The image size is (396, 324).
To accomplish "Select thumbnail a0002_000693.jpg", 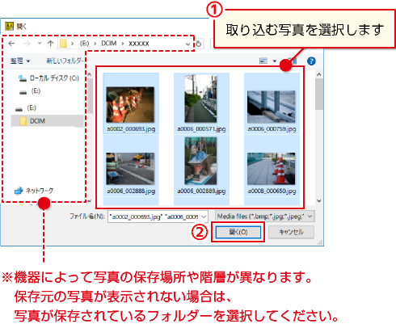I will [x=131, y=103].
